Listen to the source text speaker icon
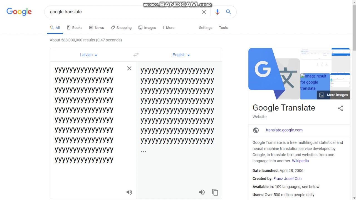The width and height of the screenshot is (356, 200). pyautogui.click(x=129, y=192)
